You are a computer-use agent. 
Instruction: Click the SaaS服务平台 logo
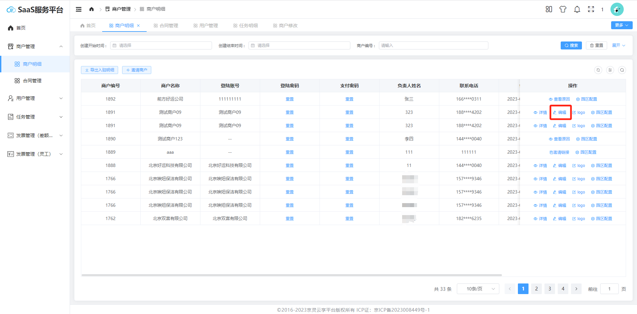coord(35,10)
